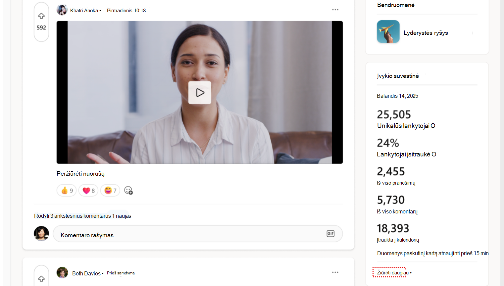
Task: Upvote Khatri Anoka's post
Action: 41,16
